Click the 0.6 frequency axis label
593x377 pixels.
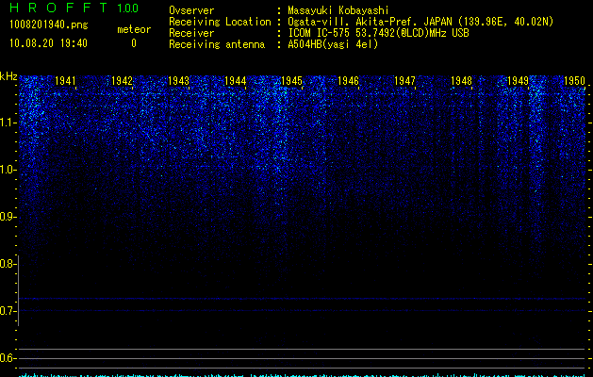click(7, 358)
